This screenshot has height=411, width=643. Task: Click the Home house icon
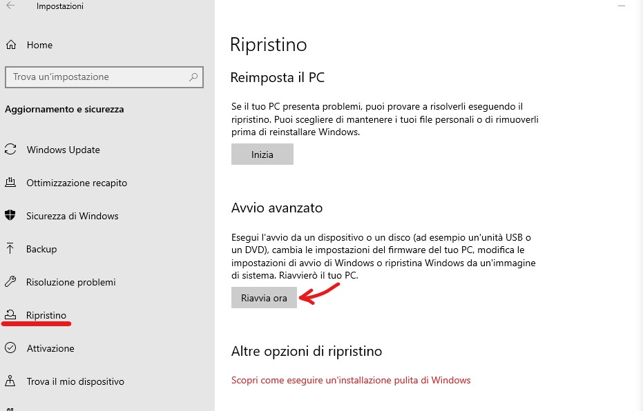click(11, 45)
